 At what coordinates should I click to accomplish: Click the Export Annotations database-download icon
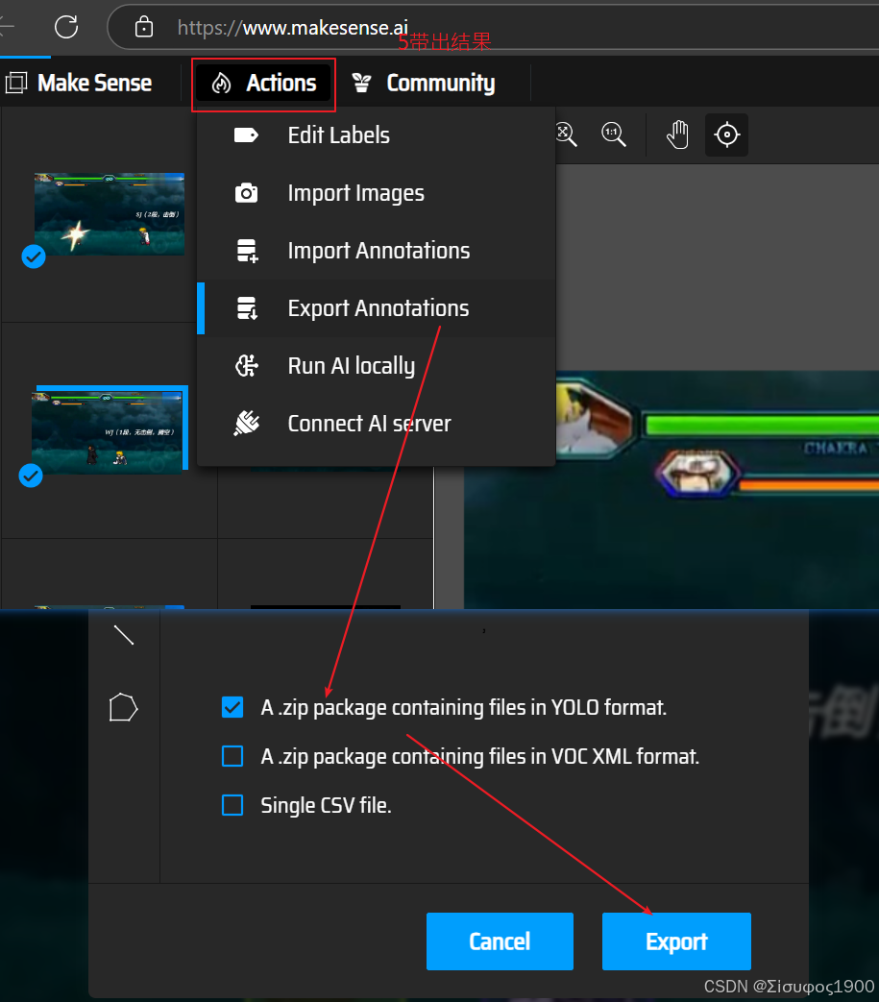click(x=247, y=308)
